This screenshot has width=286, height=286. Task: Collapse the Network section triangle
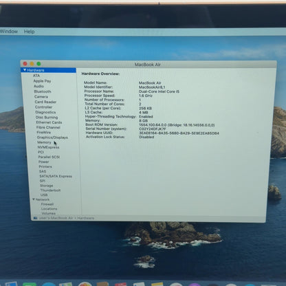point(34,199)
